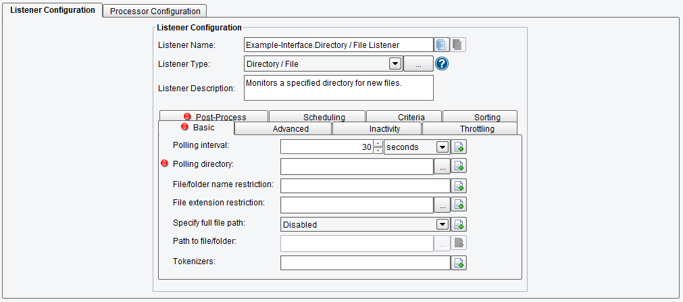
Task: Click the greyed paste icon beside Listener Name
Action: [458, 45]
